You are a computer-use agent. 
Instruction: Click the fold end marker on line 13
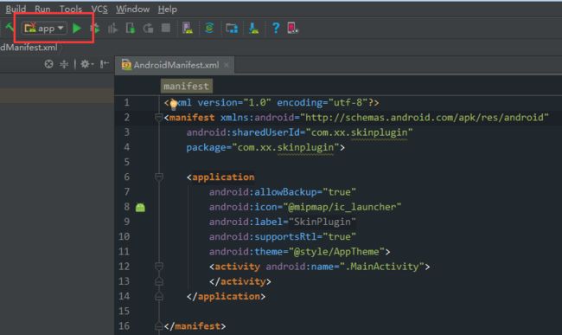(159, 281)
